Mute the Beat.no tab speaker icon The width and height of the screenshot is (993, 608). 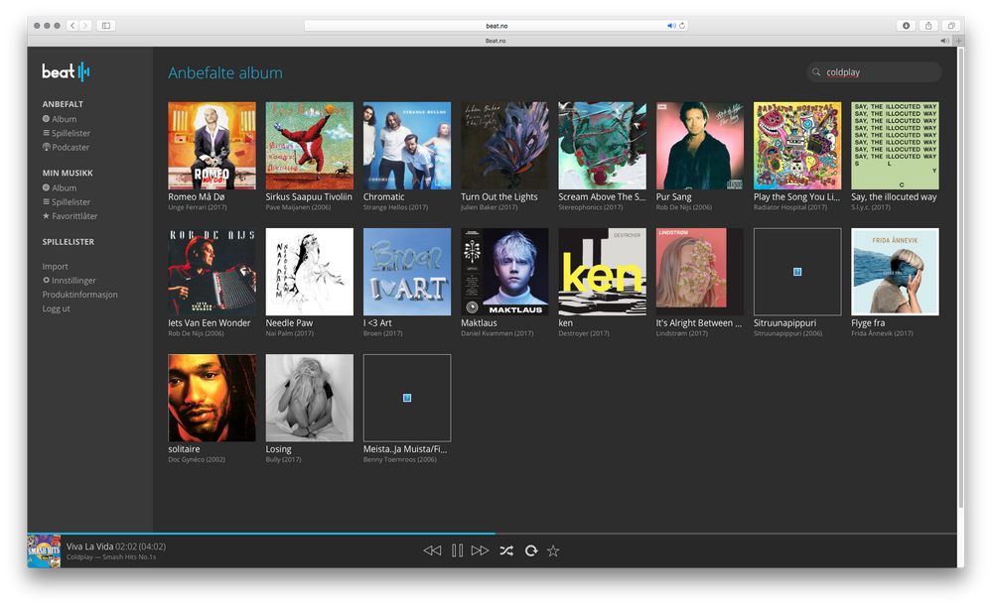click(x=944, y=41)
